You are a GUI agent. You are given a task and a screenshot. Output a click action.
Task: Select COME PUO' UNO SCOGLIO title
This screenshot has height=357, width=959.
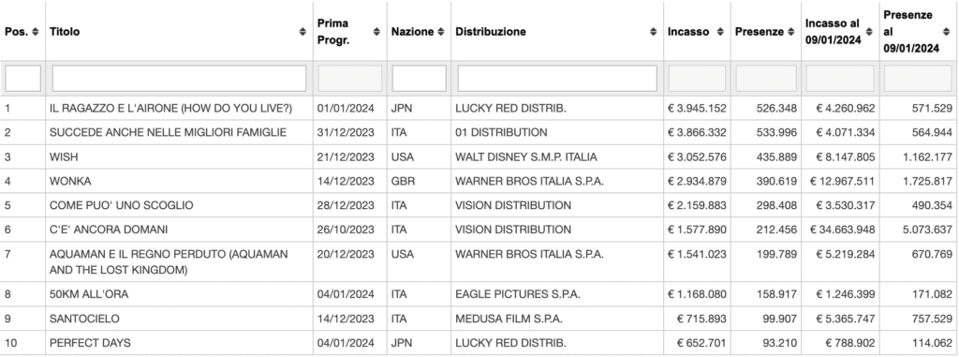coord(121,205)
